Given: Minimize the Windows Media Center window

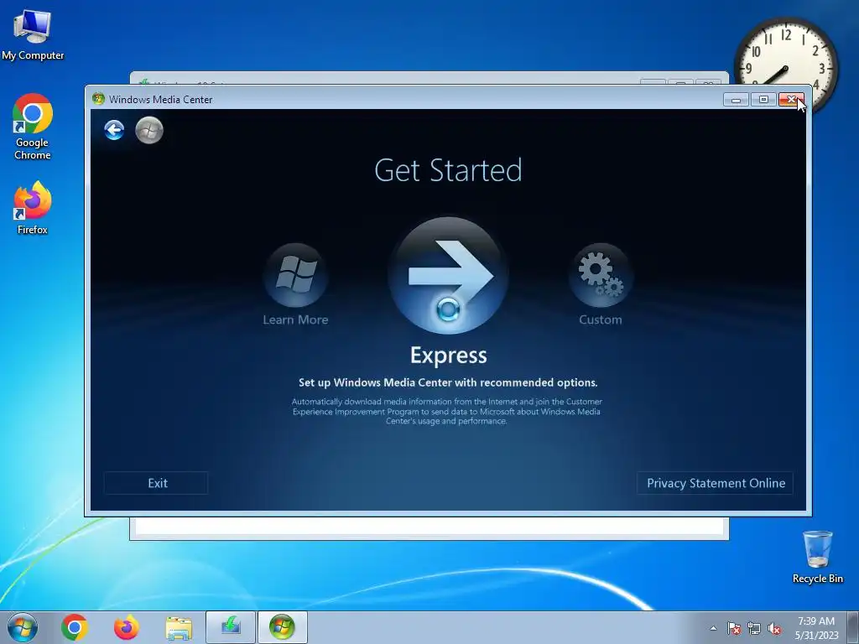Looking at the screenshot, I should coord(736,99).
